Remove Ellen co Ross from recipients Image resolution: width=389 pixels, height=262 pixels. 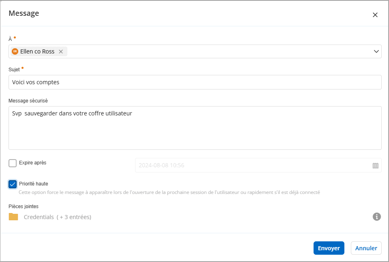coord(61,51)
